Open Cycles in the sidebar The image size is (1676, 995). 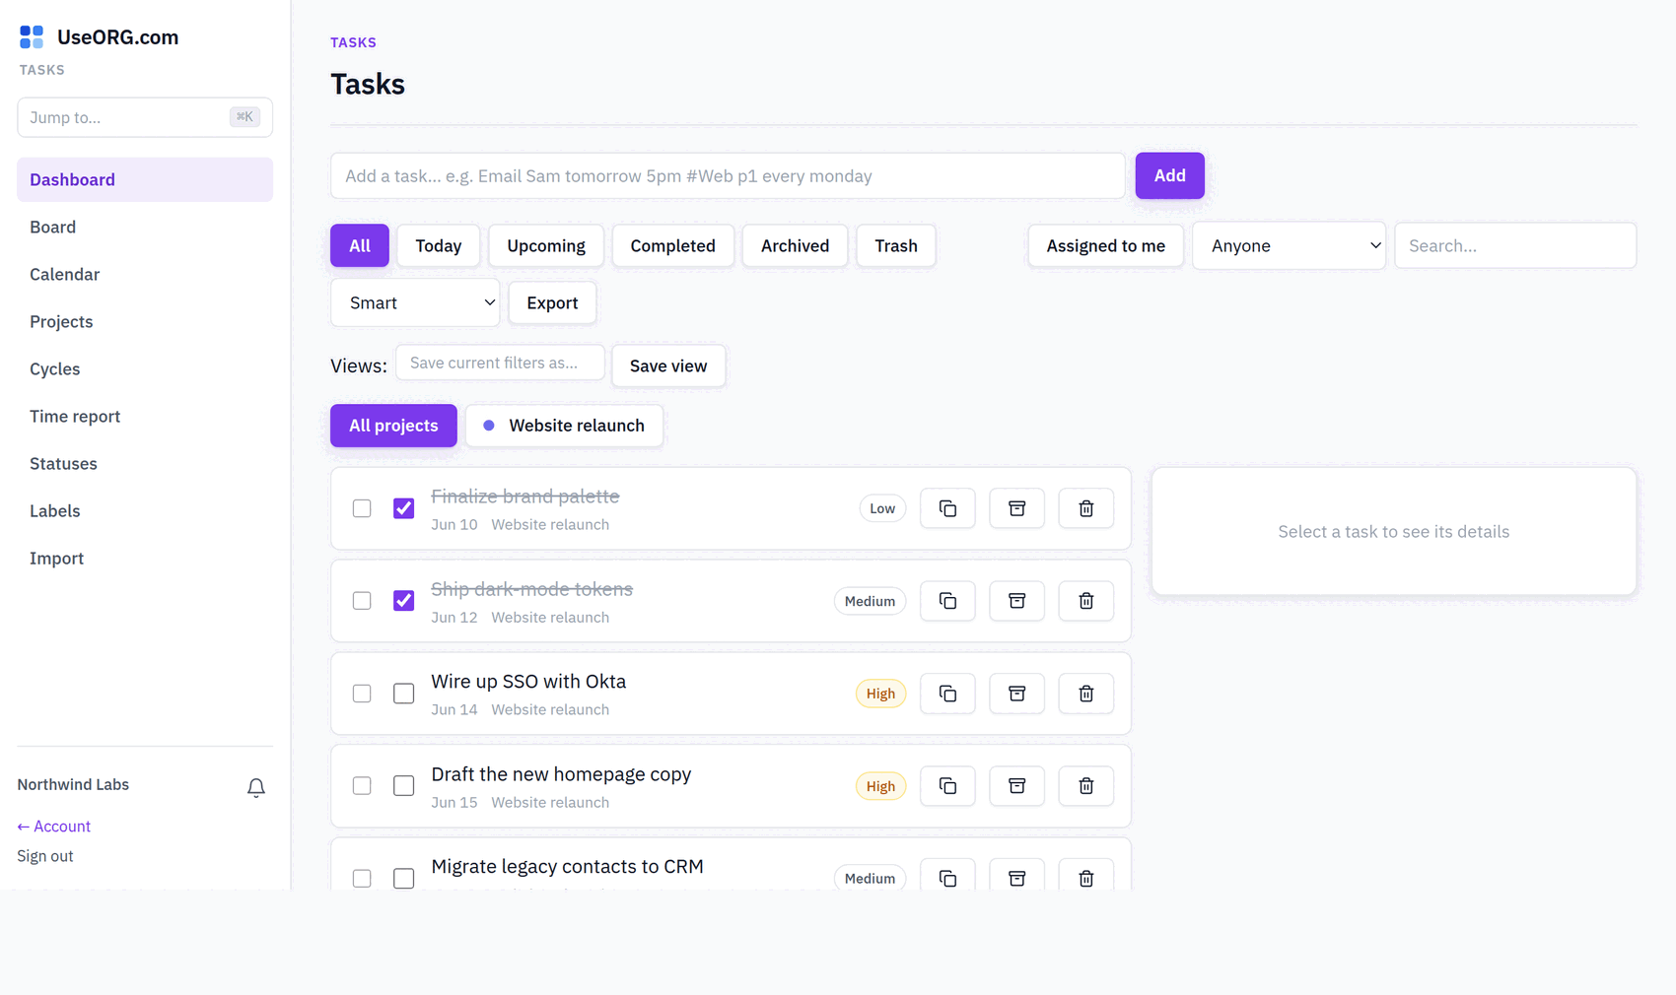click(145, 368)
